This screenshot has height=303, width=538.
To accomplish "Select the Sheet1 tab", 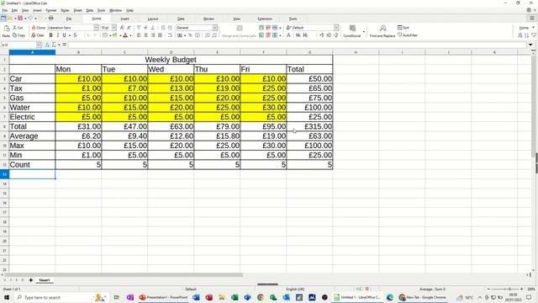I will (45, 280).
